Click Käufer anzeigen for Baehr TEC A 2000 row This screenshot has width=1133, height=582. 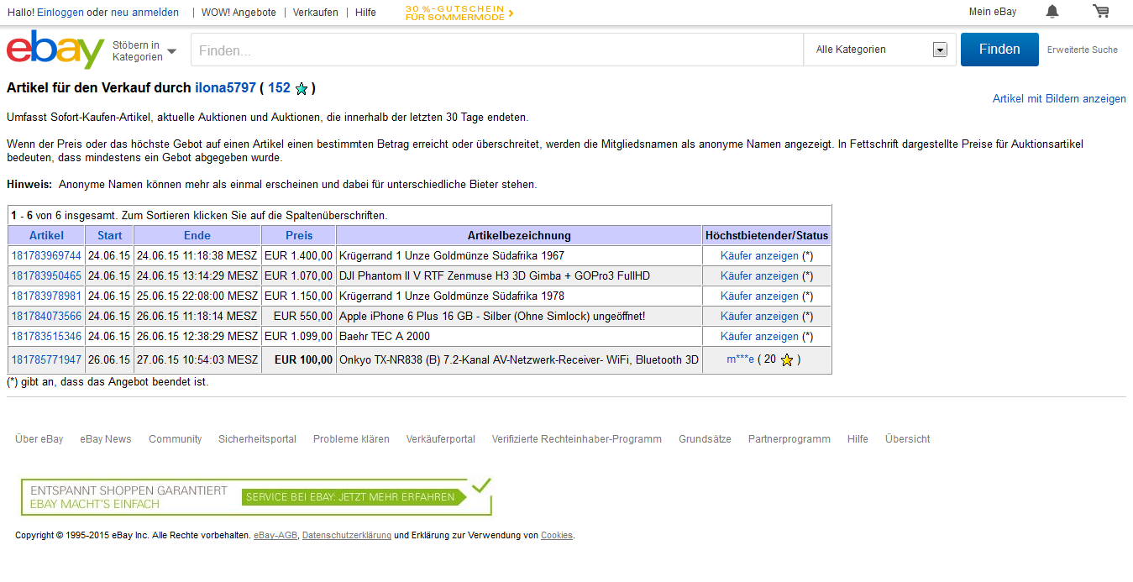click(759, 337)
